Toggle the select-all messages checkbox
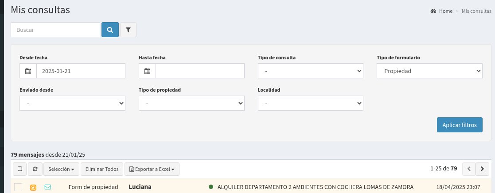495x193 pixels. (x=19, y=169)
